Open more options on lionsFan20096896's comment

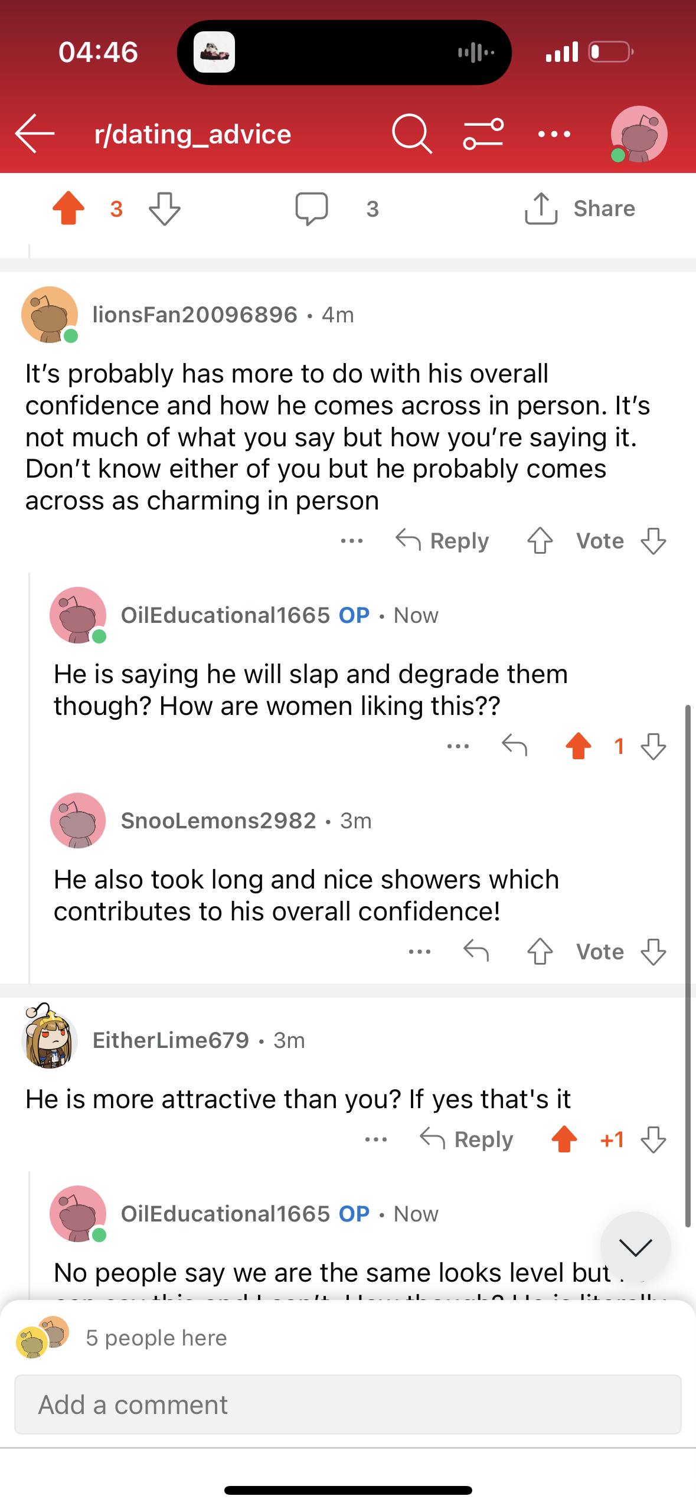(352, 541)
